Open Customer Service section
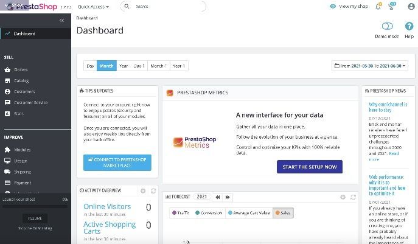The width and height of the screenshot is (418, 244). [x=30, y=102]
